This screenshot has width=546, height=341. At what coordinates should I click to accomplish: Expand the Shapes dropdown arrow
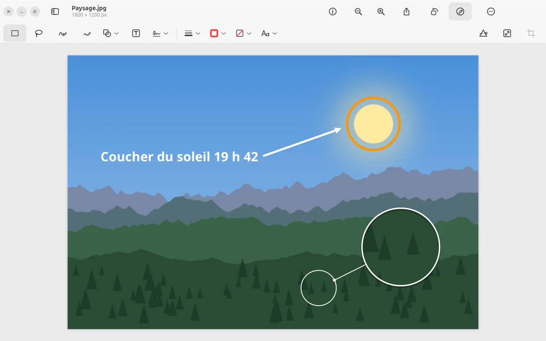(116, 33)
